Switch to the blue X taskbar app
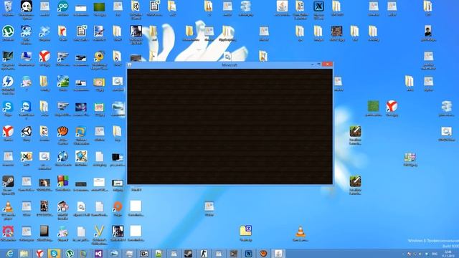 (x=248, y=254)
